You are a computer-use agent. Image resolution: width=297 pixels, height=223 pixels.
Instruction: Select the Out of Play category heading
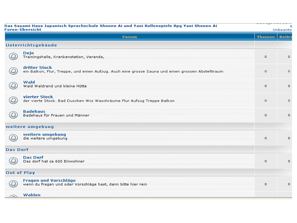tap(20, 172)
